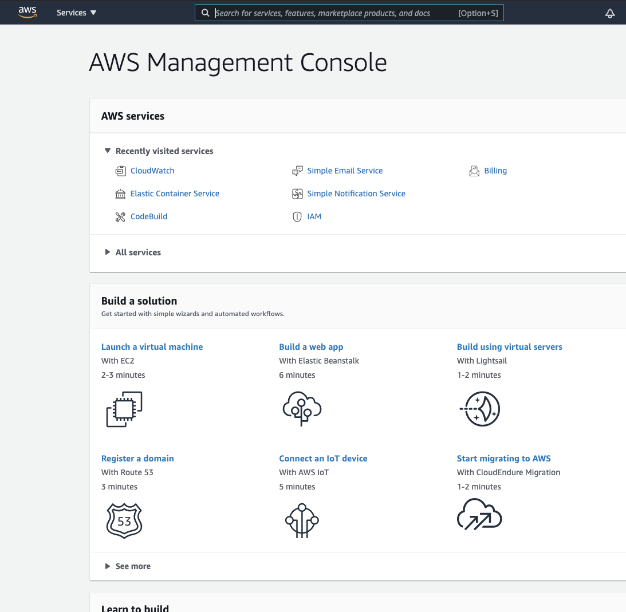Click the search input field
Viewport: 626px width, 612px height.
[349, 13]
